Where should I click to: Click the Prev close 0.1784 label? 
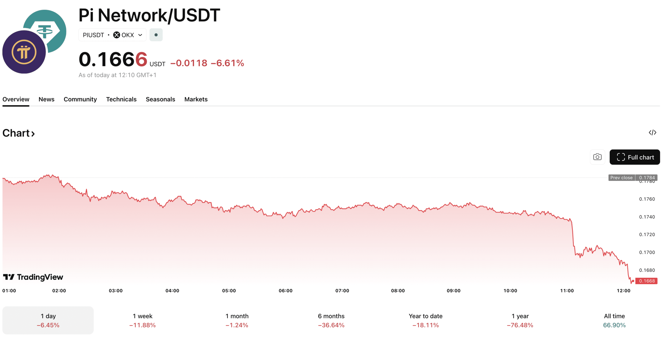point(633,178)
